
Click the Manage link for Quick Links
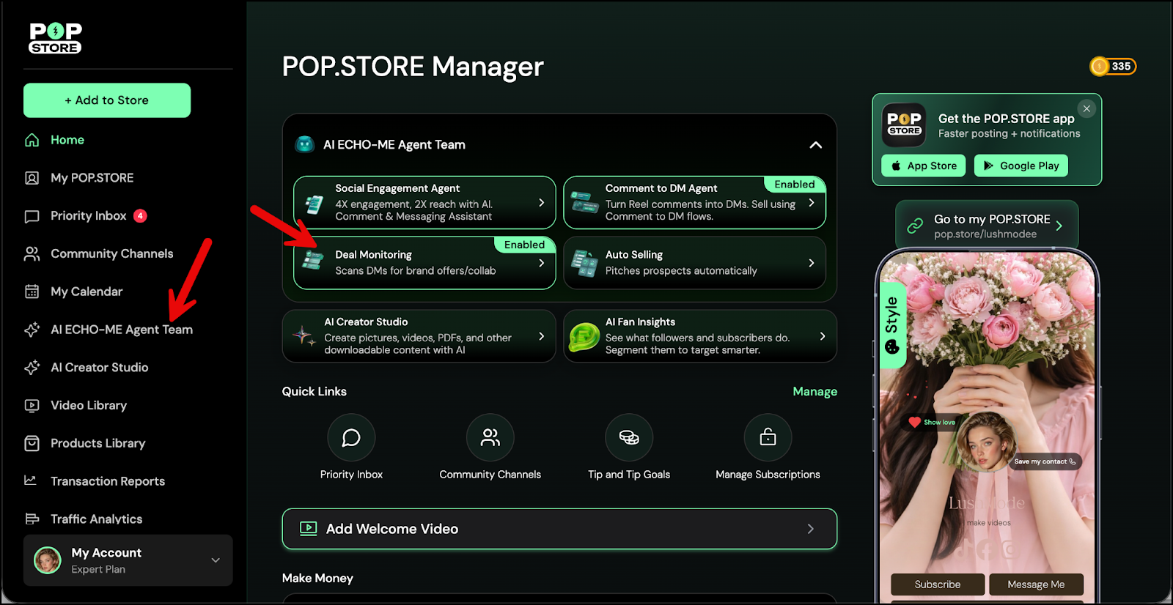[x=815, y=392]
